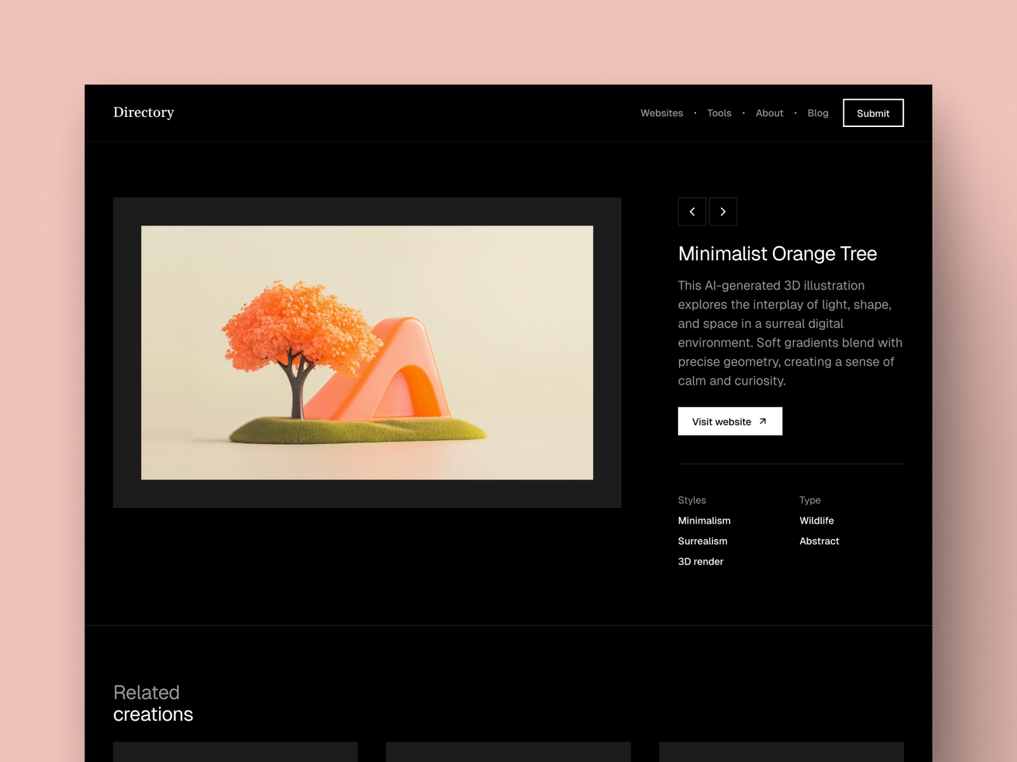Open the Blog section
Screen dimensions: 1017x762
[818, 113]
